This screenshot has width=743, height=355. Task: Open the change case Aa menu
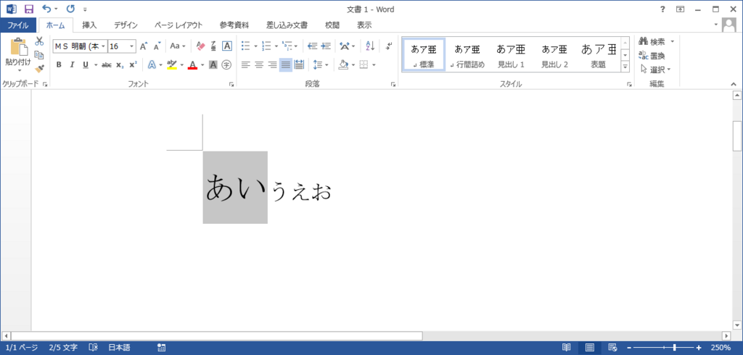[x=178, y=46]
